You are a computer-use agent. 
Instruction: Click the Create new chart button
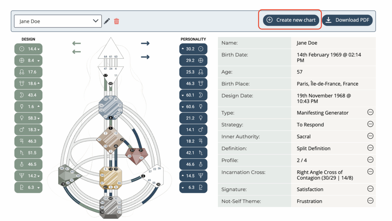point(291,20)
